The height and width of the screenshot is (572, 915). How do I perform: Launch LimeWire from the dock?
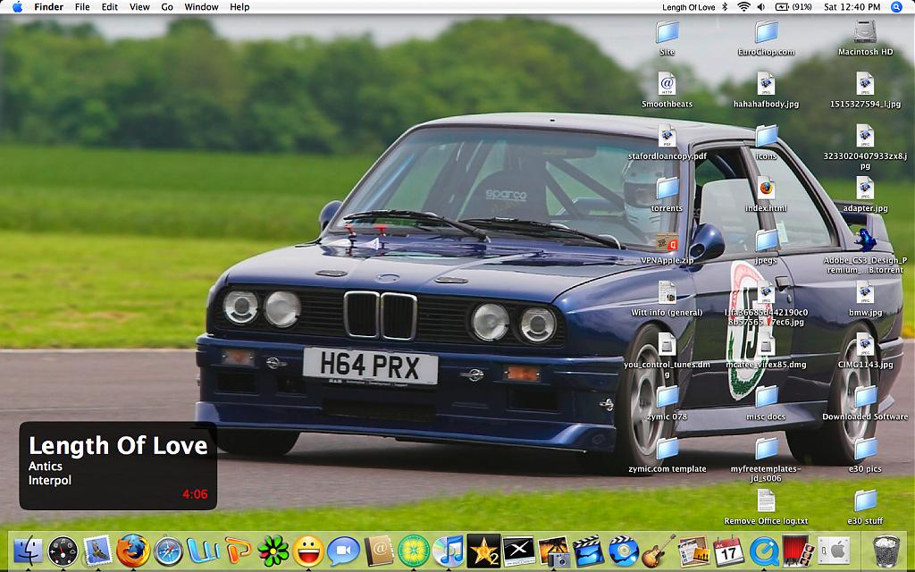coord(414,550)
